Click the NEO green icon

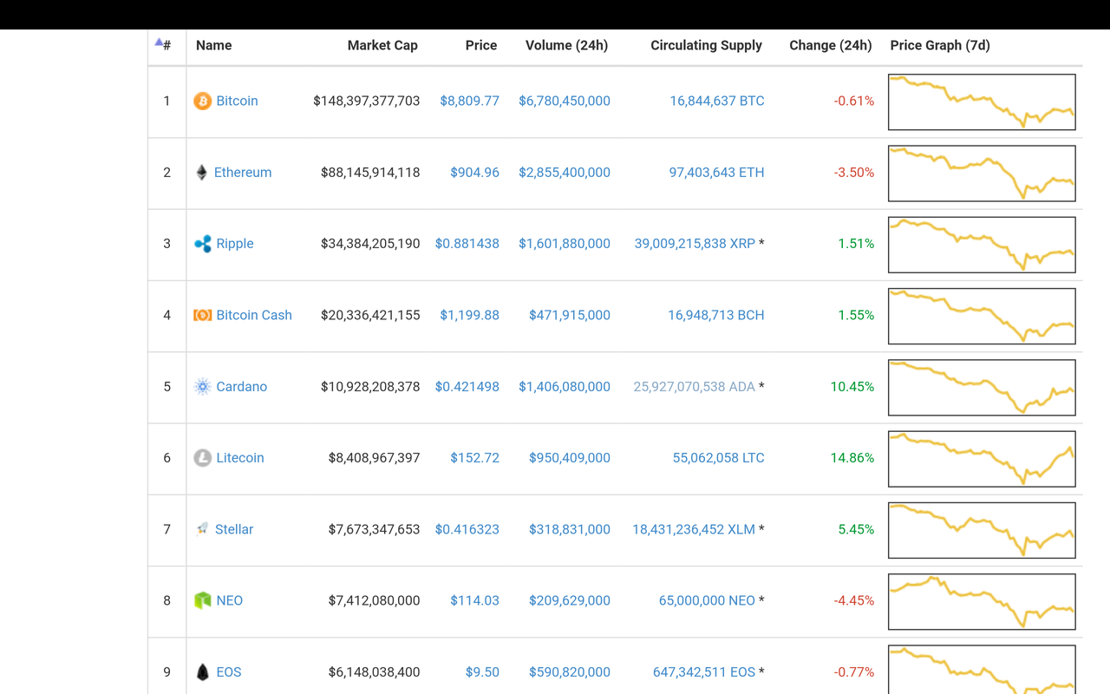(x=202, y=600)
